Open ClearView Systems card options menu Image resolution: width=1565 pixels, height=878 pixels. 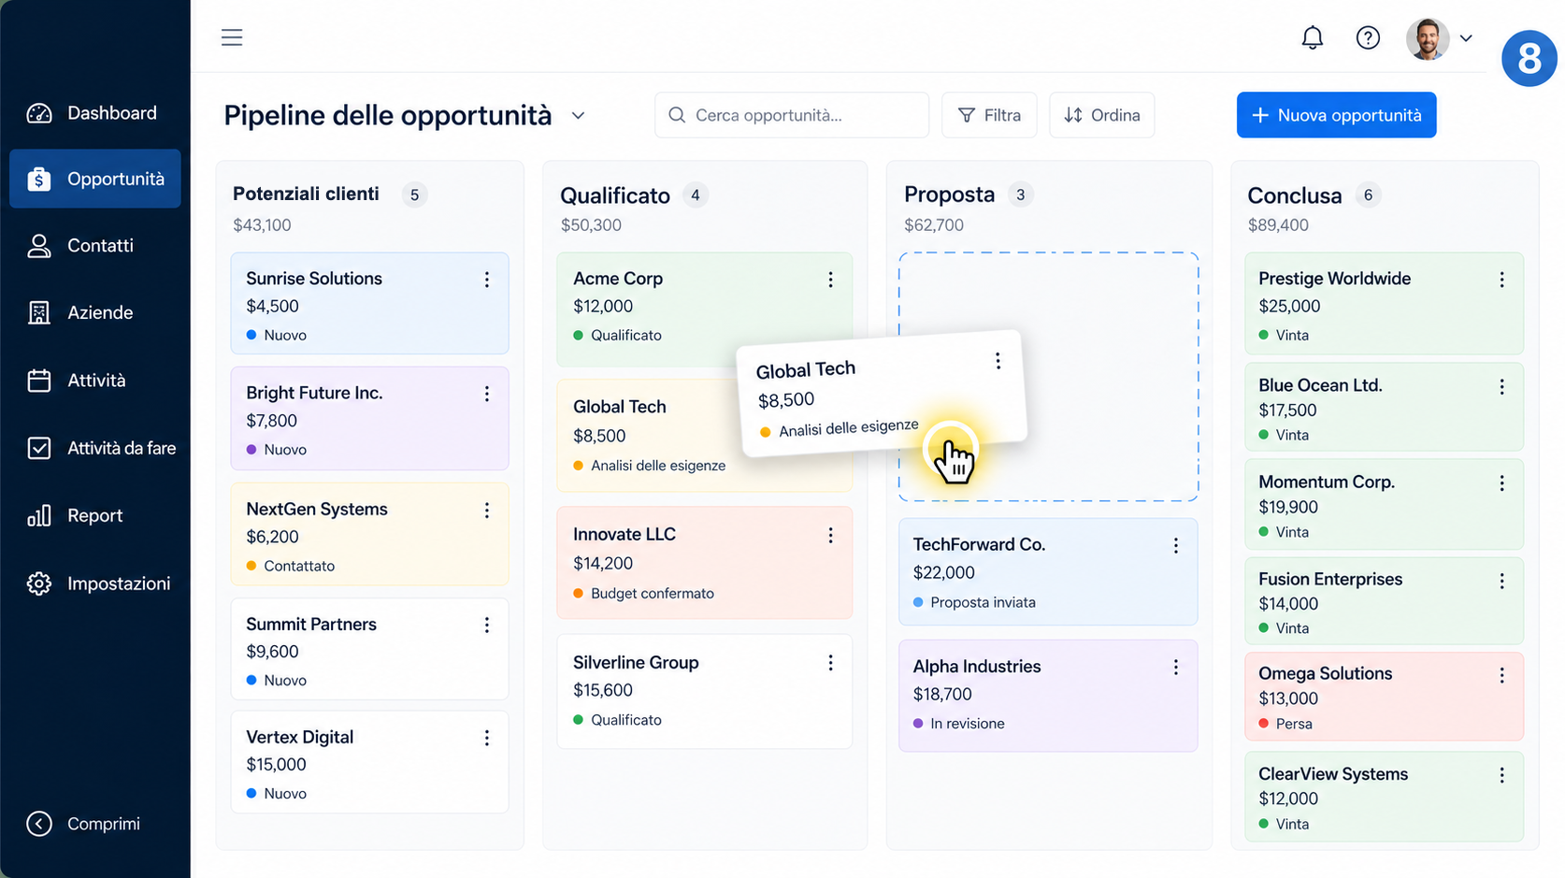pos(1502,775)
